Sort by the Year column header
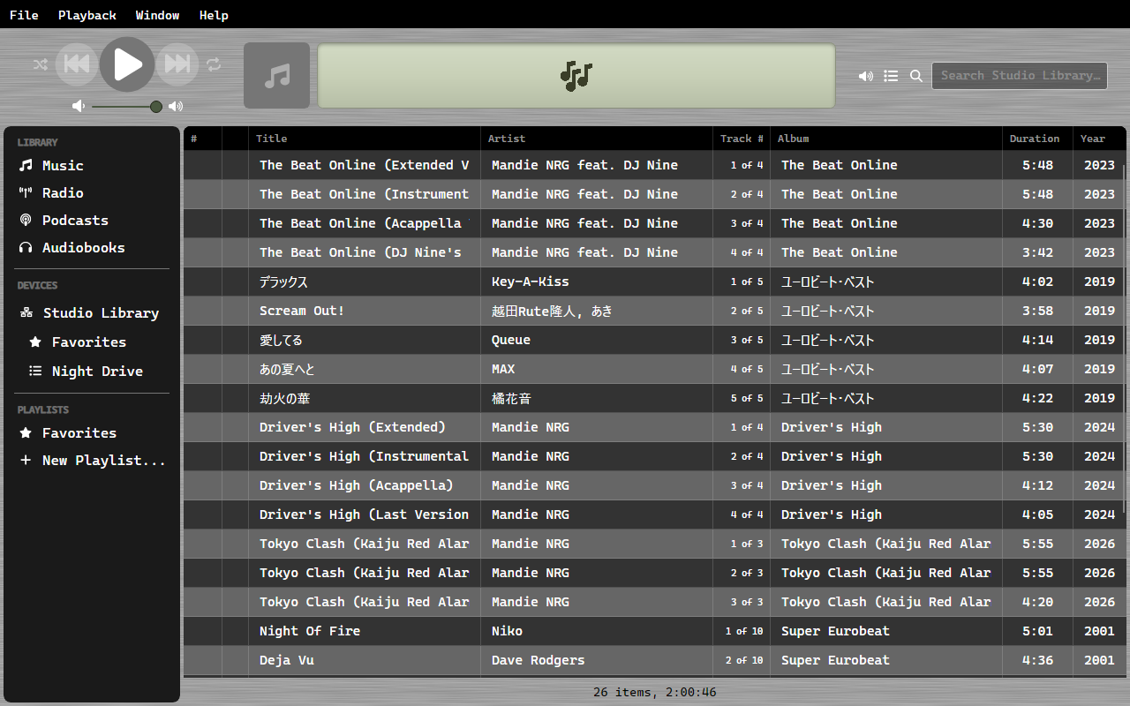The width and height of the screenshot is (1130, 706). [1099, 139]
